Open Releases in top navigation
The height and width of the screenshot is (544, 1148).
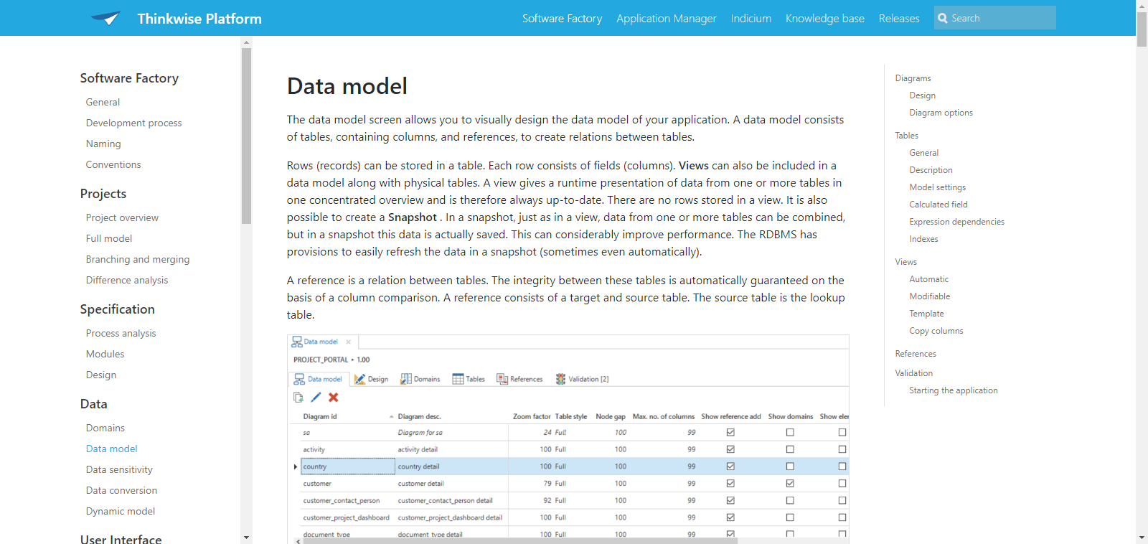899,18
